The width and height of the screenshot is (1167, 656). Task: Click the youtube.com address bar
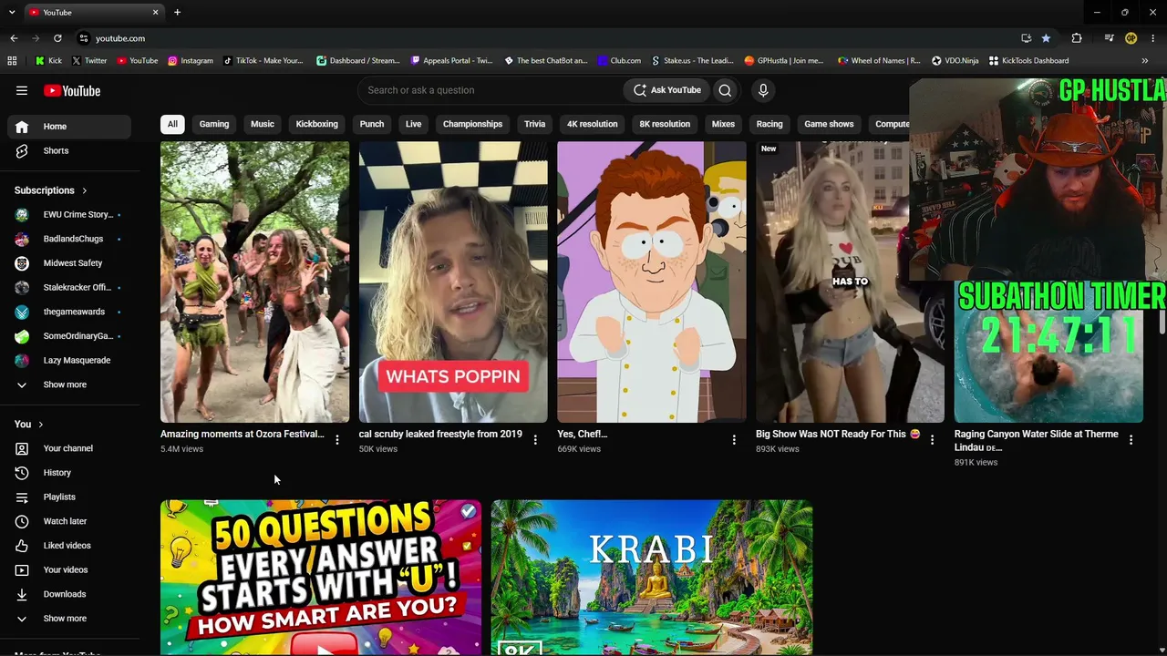pos(547,38)
